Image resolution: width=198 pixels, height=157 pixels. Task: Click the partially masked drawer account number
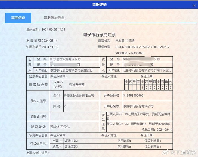(x=65, y=65)
